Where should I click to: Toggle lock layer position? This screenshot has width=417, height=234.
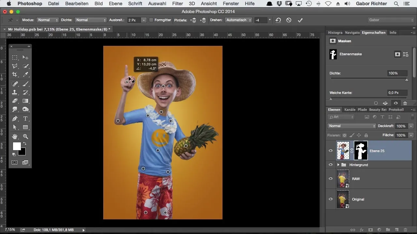[x=359, y=135]
